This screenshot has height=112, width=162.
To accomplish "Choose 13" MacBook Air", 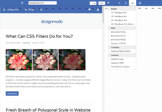I will coord(122,16).
